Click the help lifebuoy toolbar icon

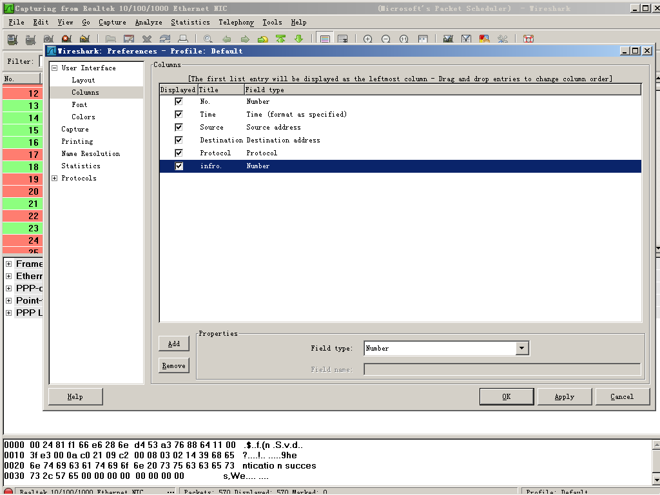tap(529, 39)
